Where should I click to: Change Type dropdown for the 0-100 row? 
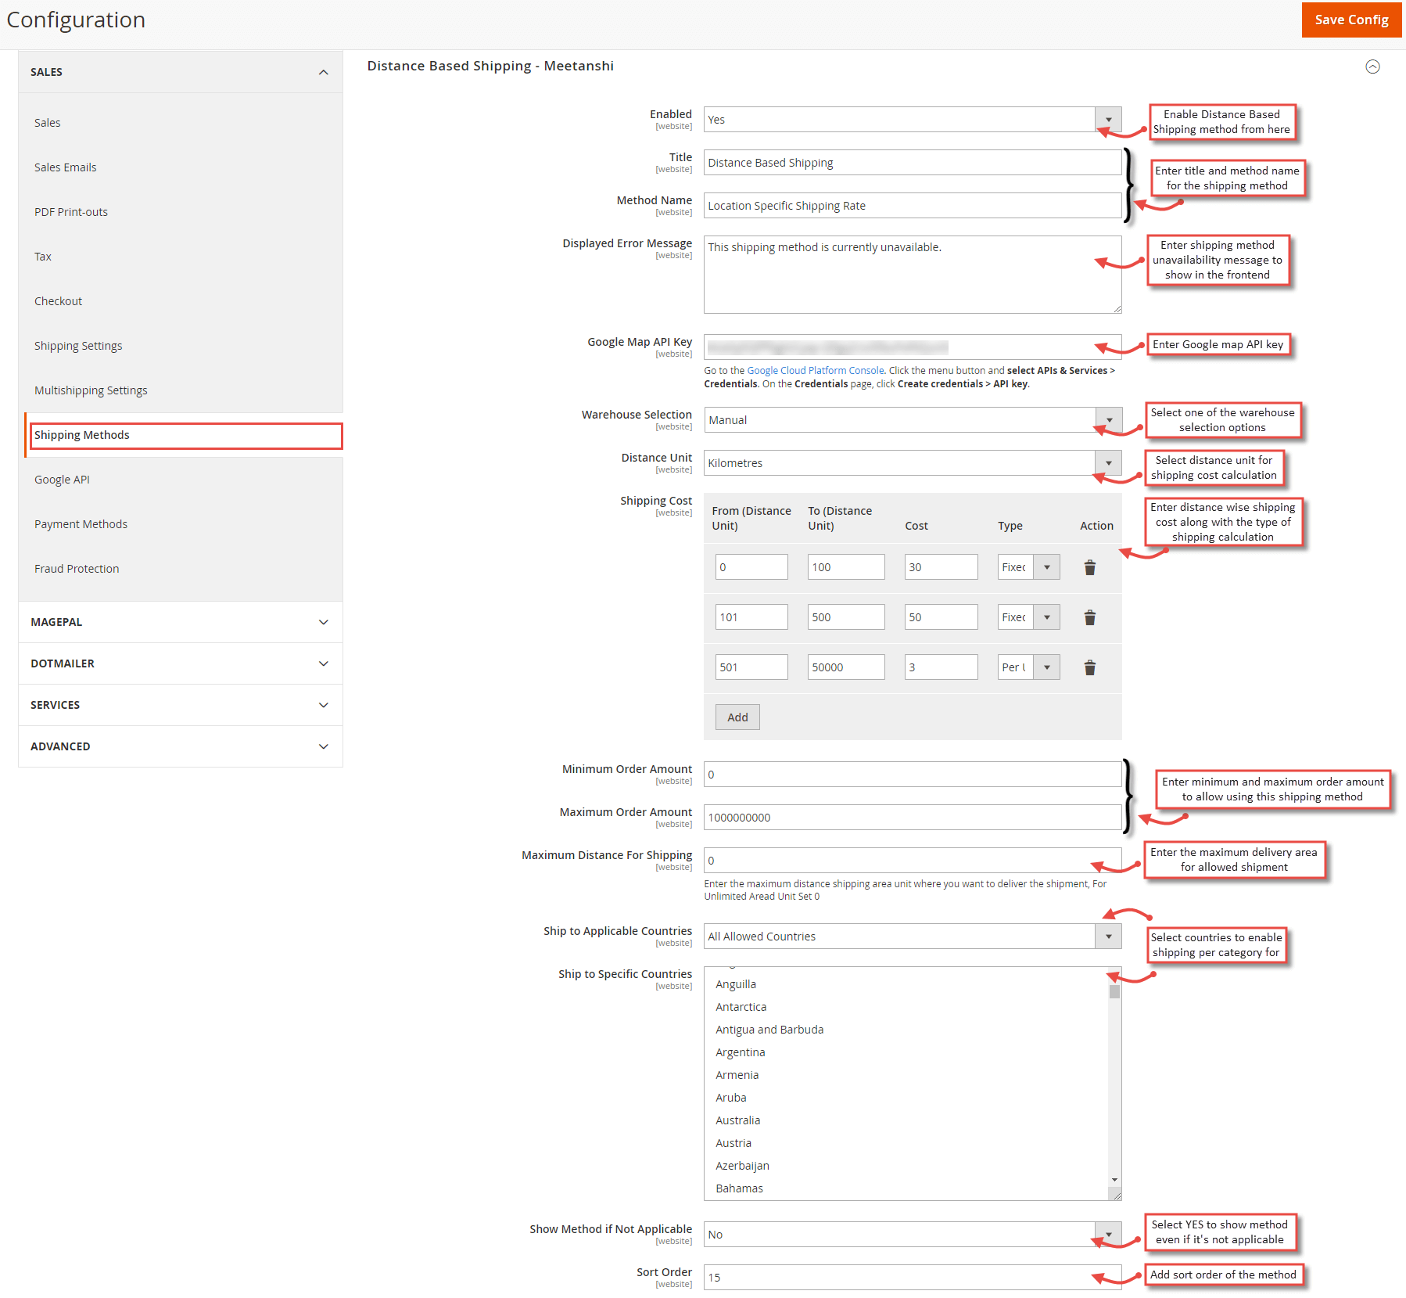(1028, 567)
